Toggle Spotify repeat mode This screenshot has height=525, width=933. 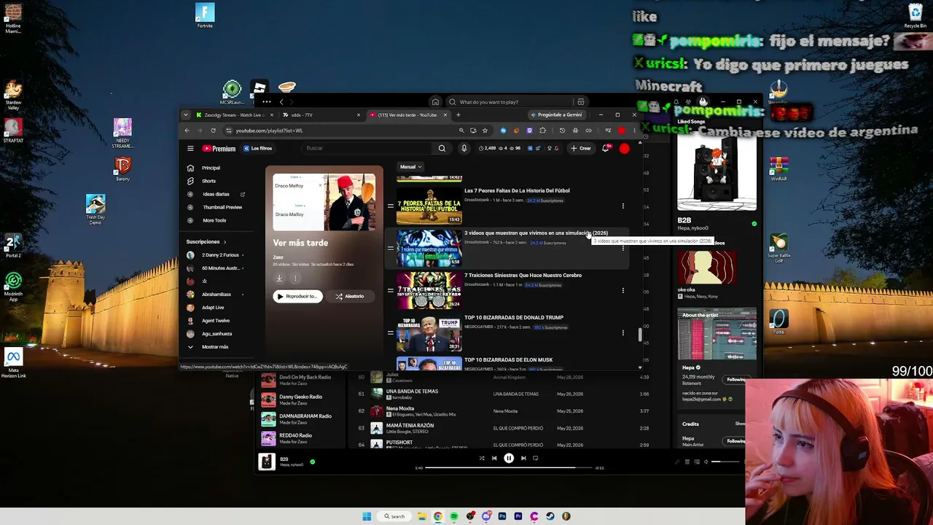[536, 459]
